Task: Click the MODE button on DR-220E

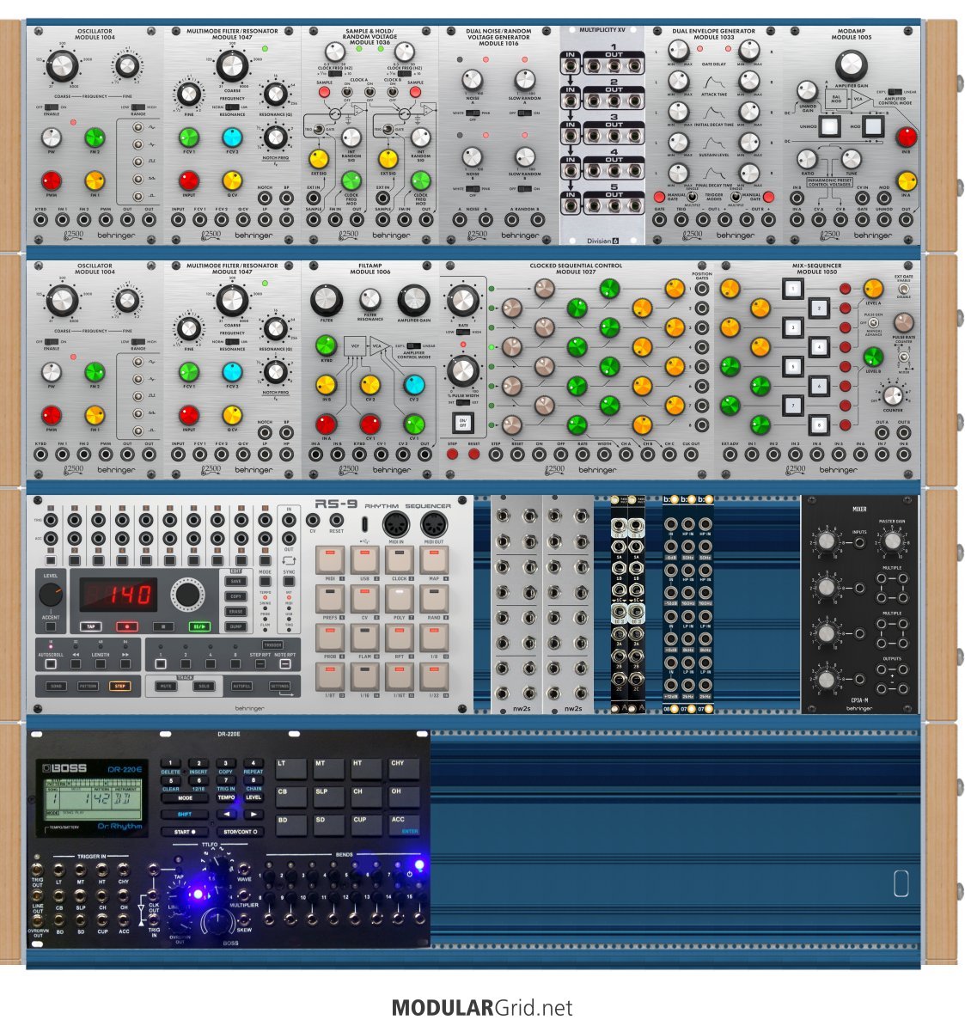Action: pos(185,798)
